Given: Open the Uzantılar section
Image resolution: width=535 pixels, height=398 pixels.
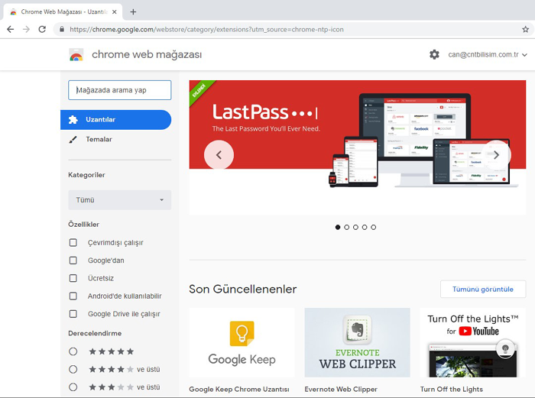Looking at the screenshot, I should pos(115,120).
